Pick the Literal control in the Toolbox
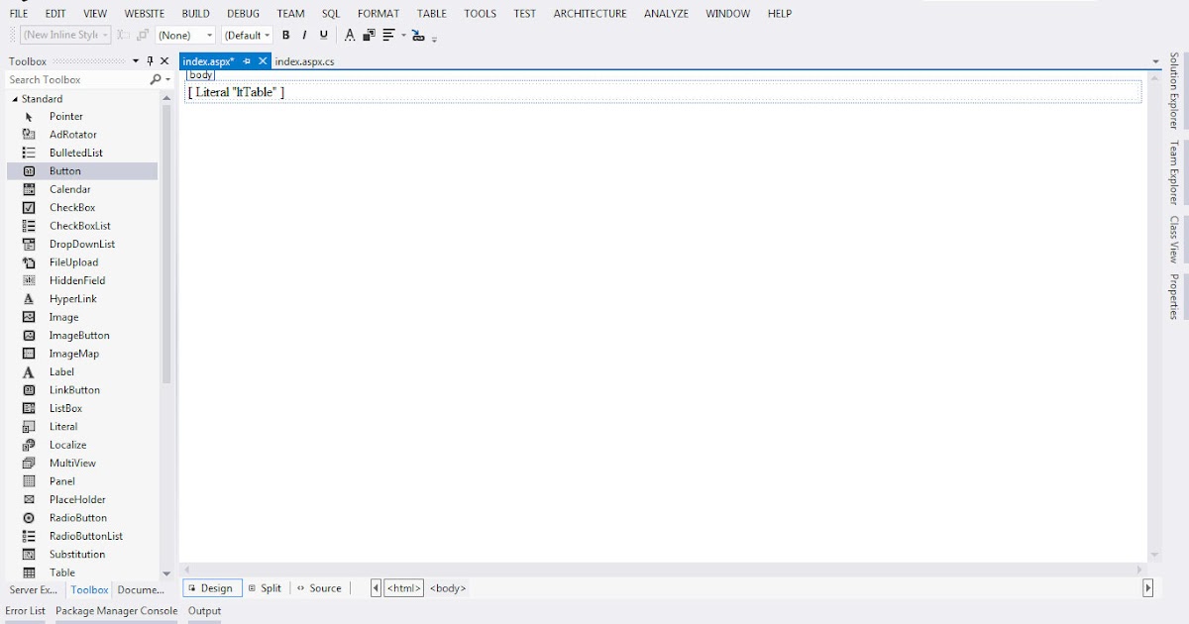The height and width of the screenshot is (624, 1189). coord(60,426)
